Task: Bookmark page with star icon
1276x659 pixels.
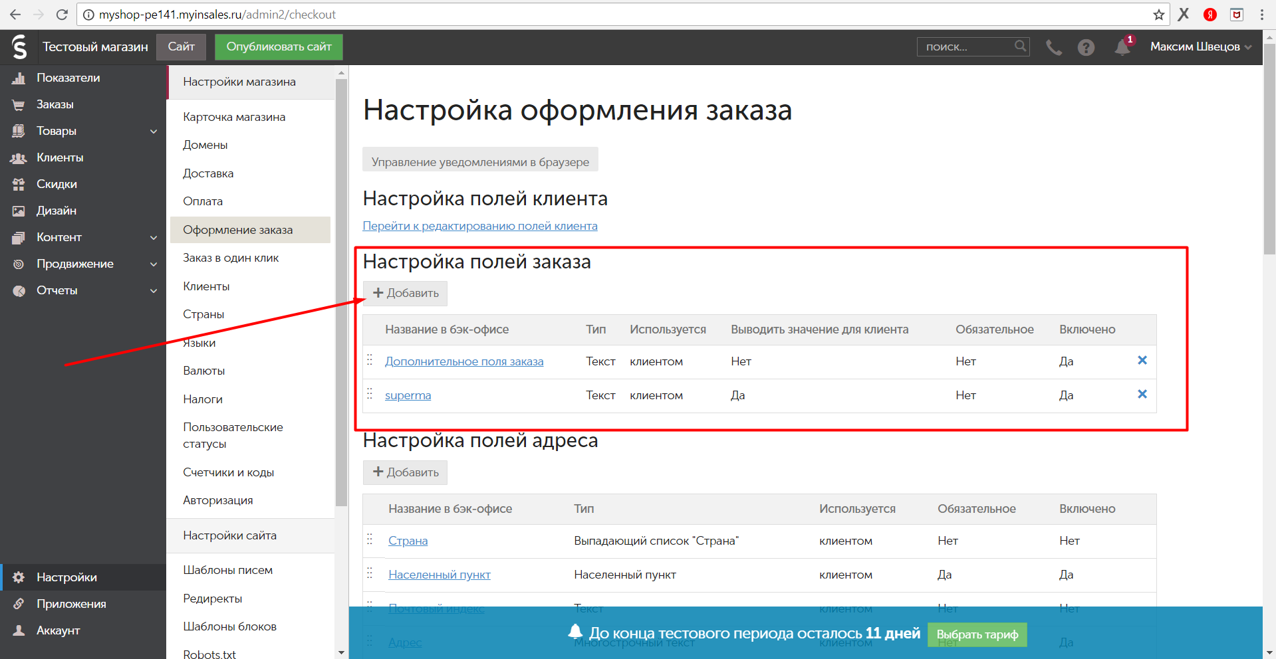Action: (x=1158, y=15)
